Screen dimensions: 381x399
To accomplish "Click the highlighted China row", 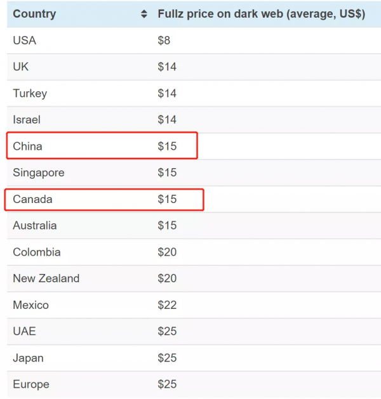I will (x=102, y=146).
